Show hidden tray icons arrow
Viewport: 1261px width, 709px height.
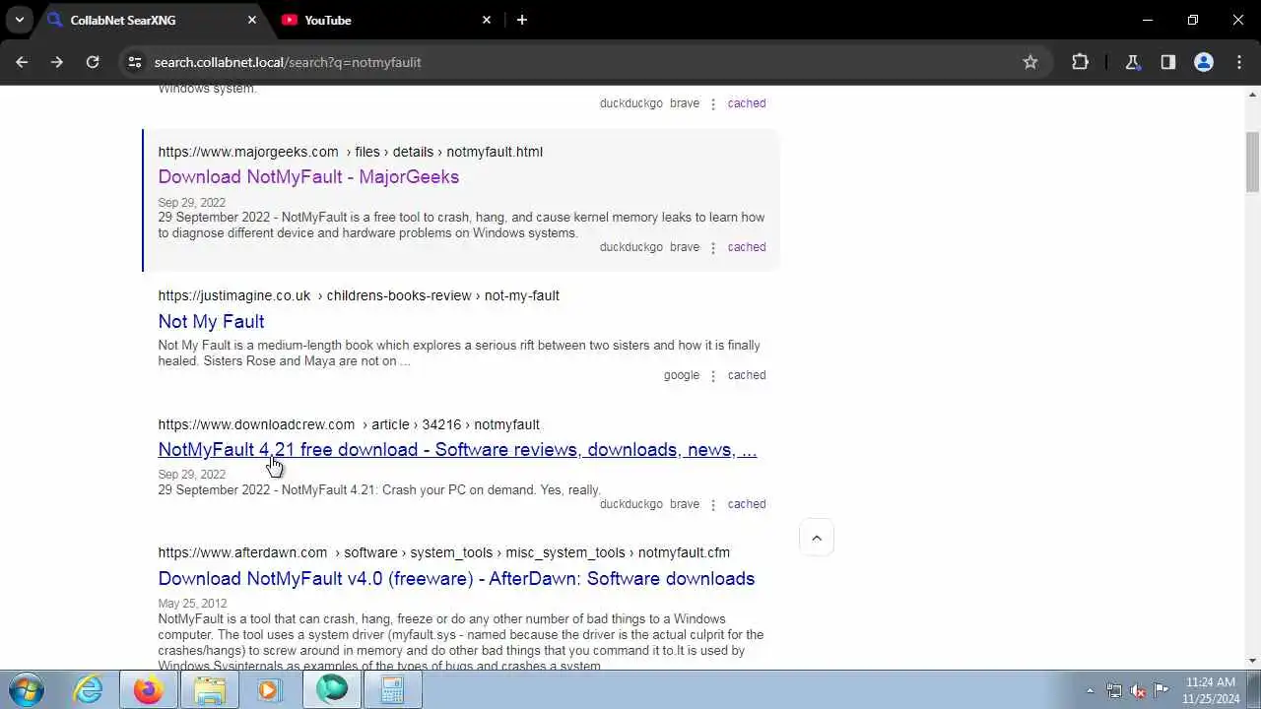(1090, 690)
